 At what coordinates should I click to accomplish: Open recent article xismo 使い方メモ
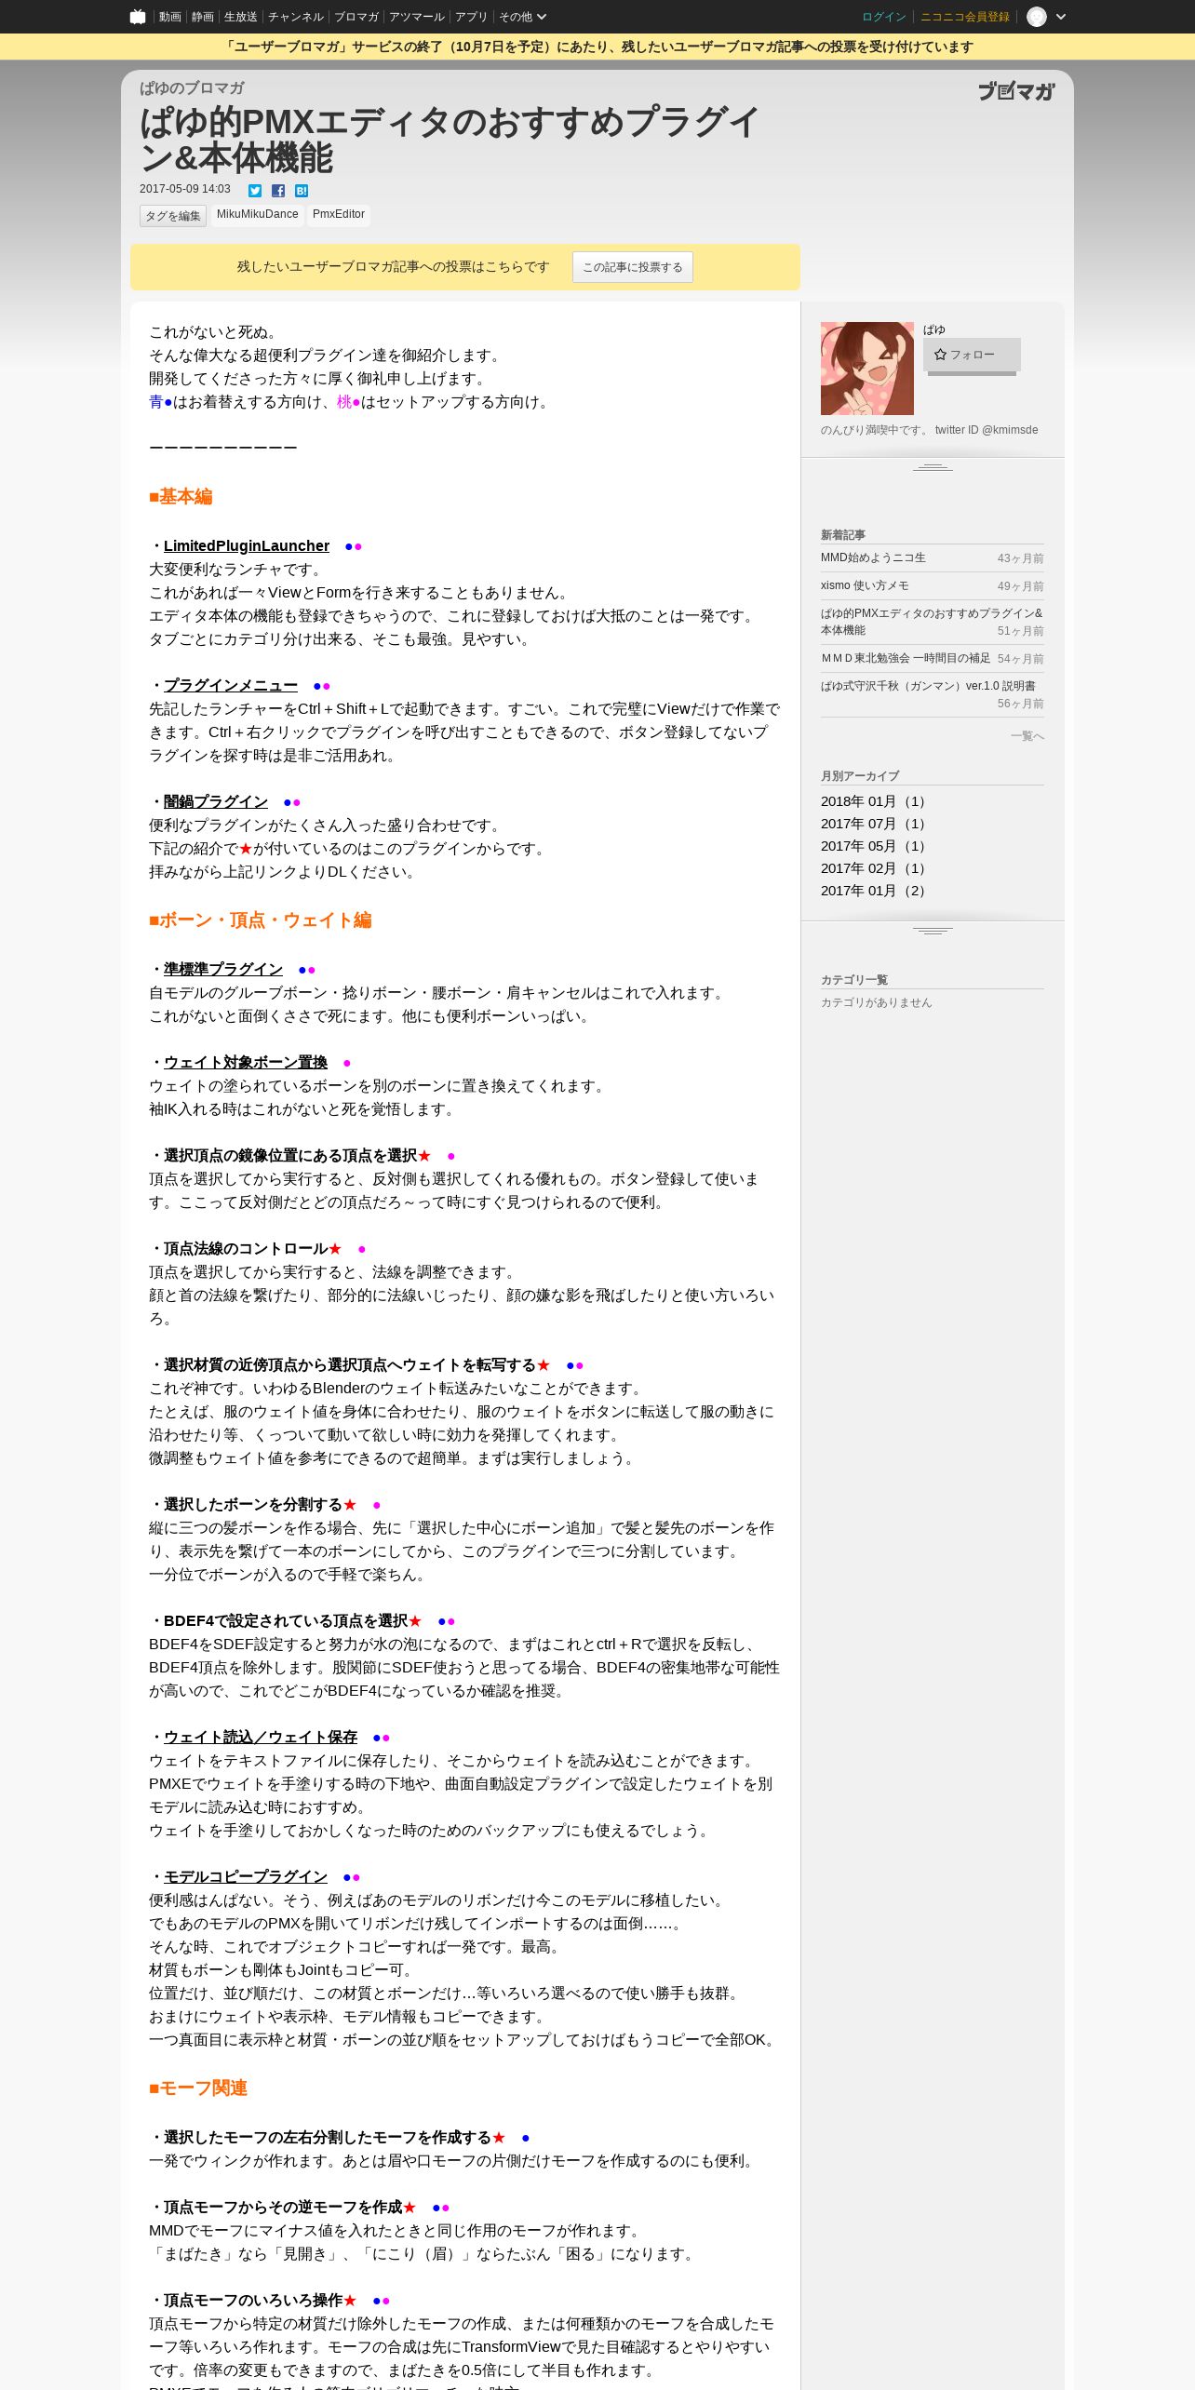pyautogui.click(x=865, y=585)
